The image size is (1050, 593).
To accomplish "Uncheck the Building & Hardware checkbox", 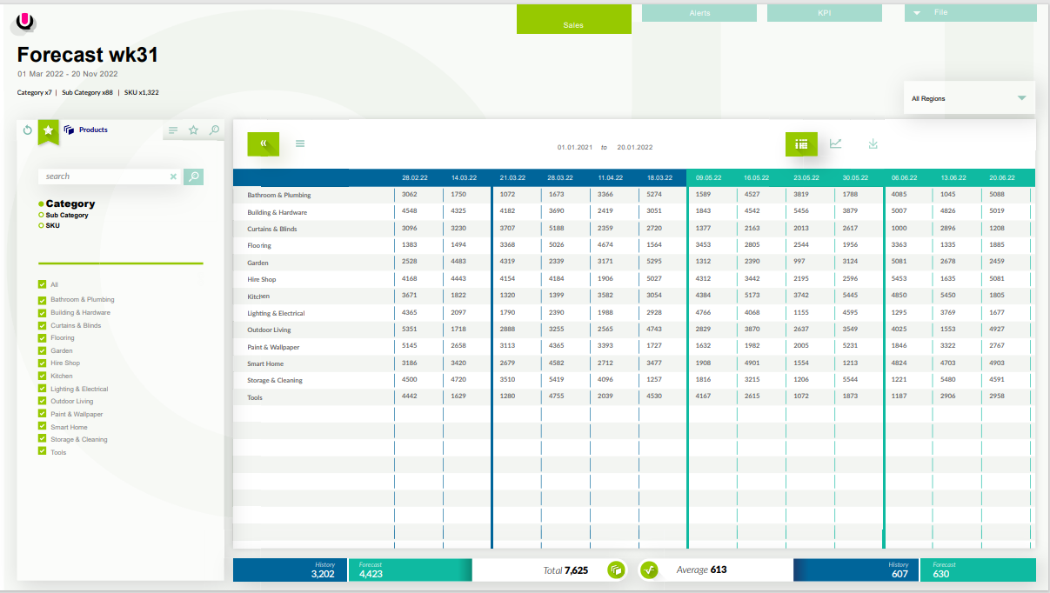I will pos(42,312).
